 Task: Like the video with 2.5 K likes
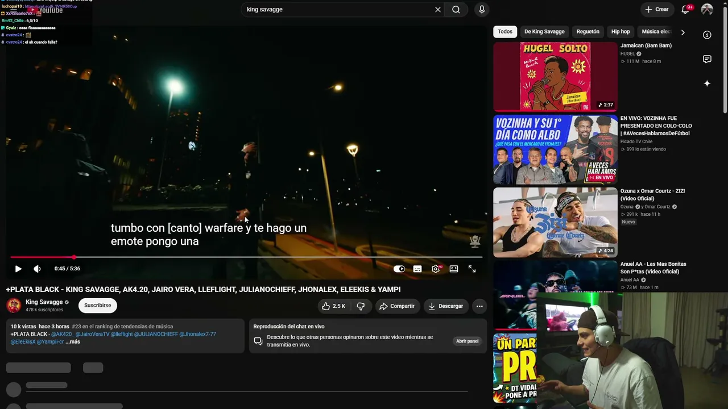coord(334,306)
